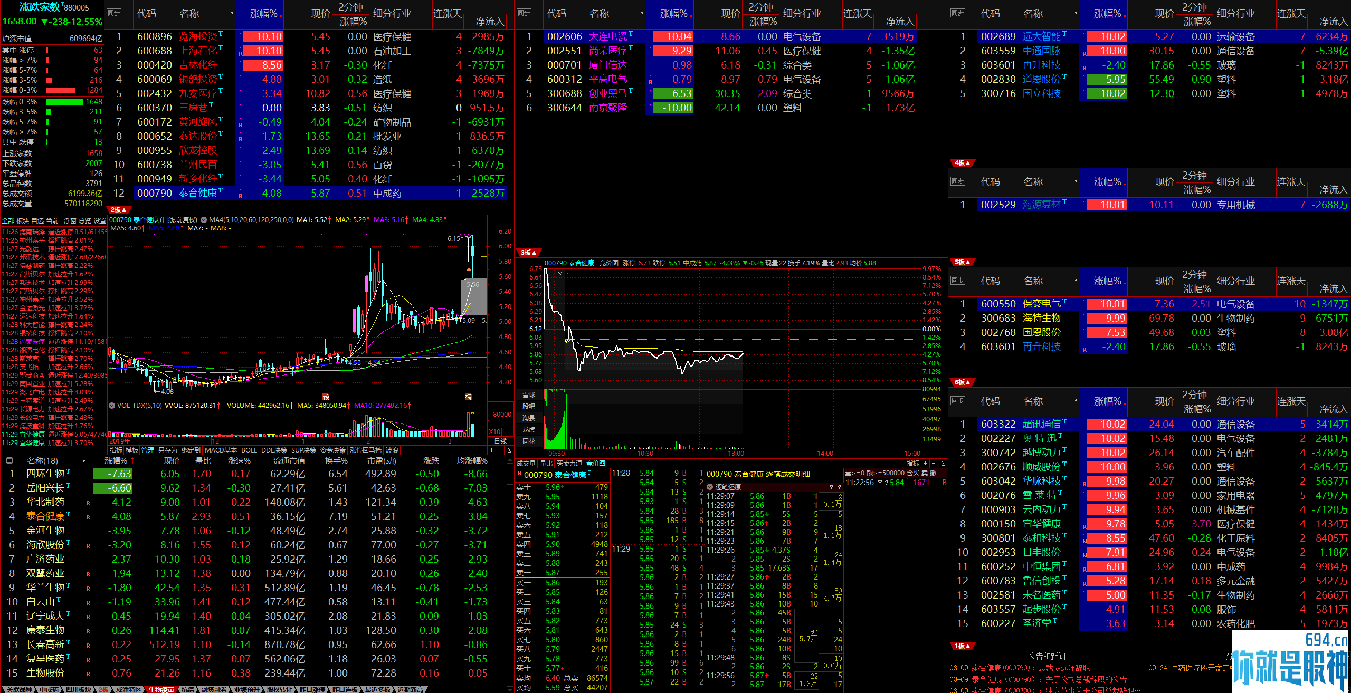Toggle the 撤 filter in the tick panel
This screenshot has height=693, width=1351.
click(x=933, y=473)
